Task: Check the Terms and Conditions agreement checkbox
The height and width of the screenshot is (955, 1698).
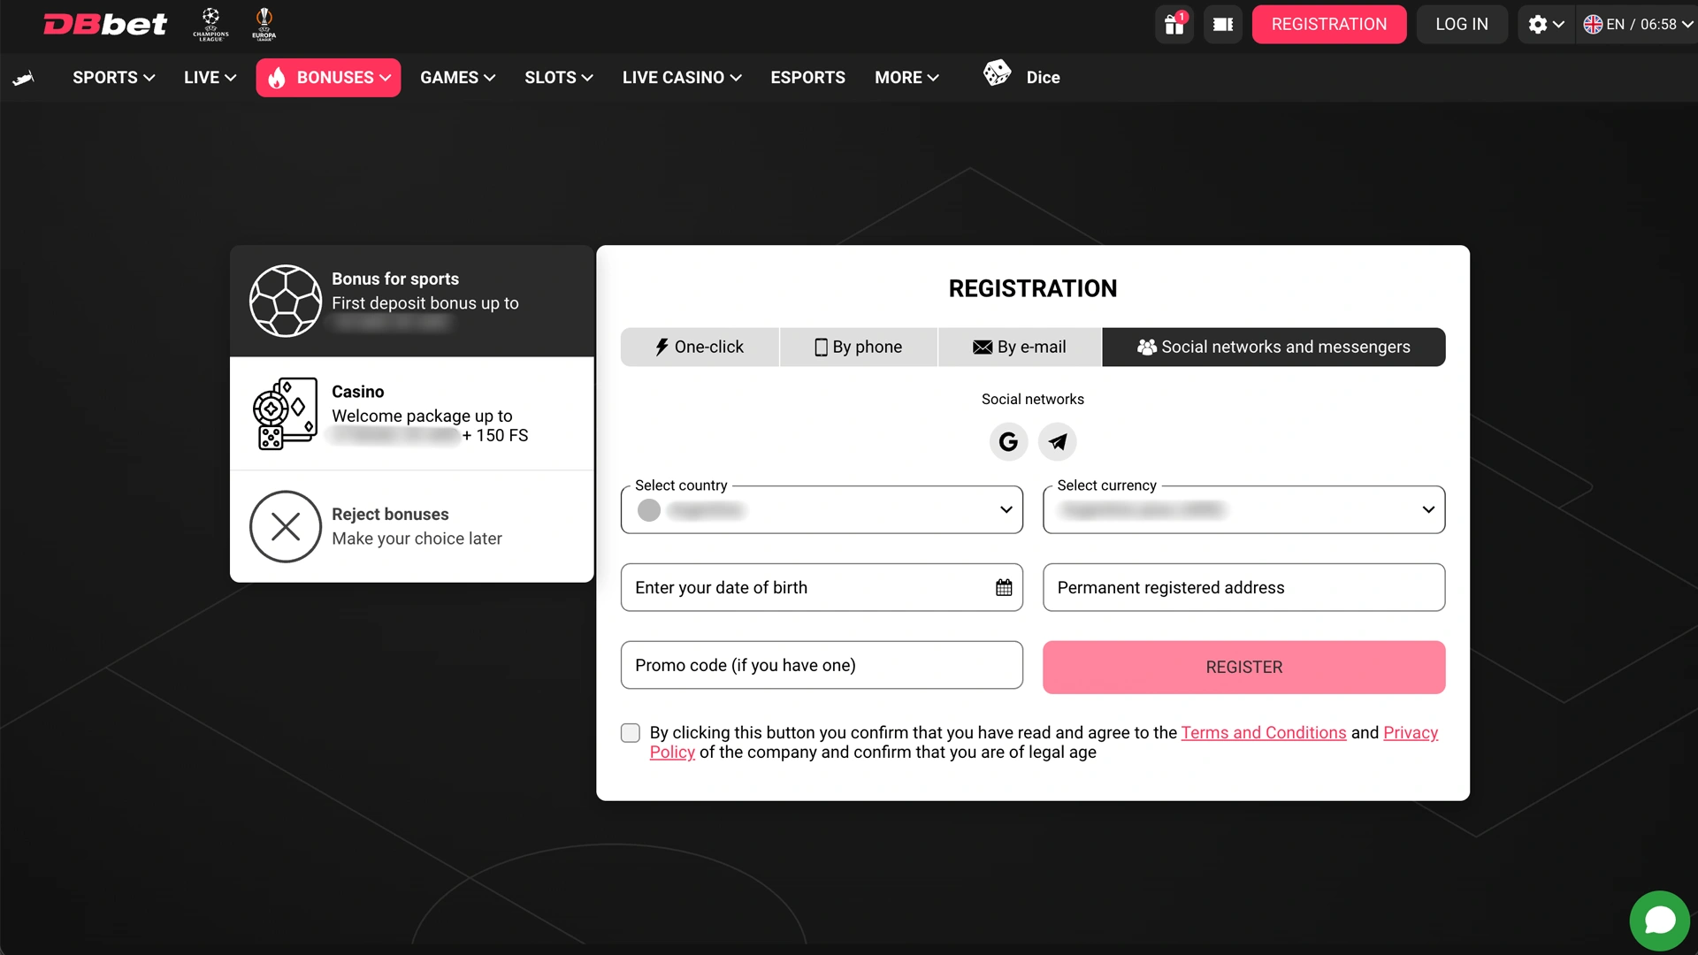Action: (630, 732)
